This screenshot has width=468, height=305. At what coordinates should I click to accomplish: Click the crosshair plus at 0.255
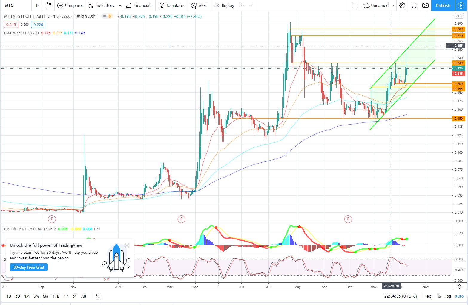click(449, 46)
